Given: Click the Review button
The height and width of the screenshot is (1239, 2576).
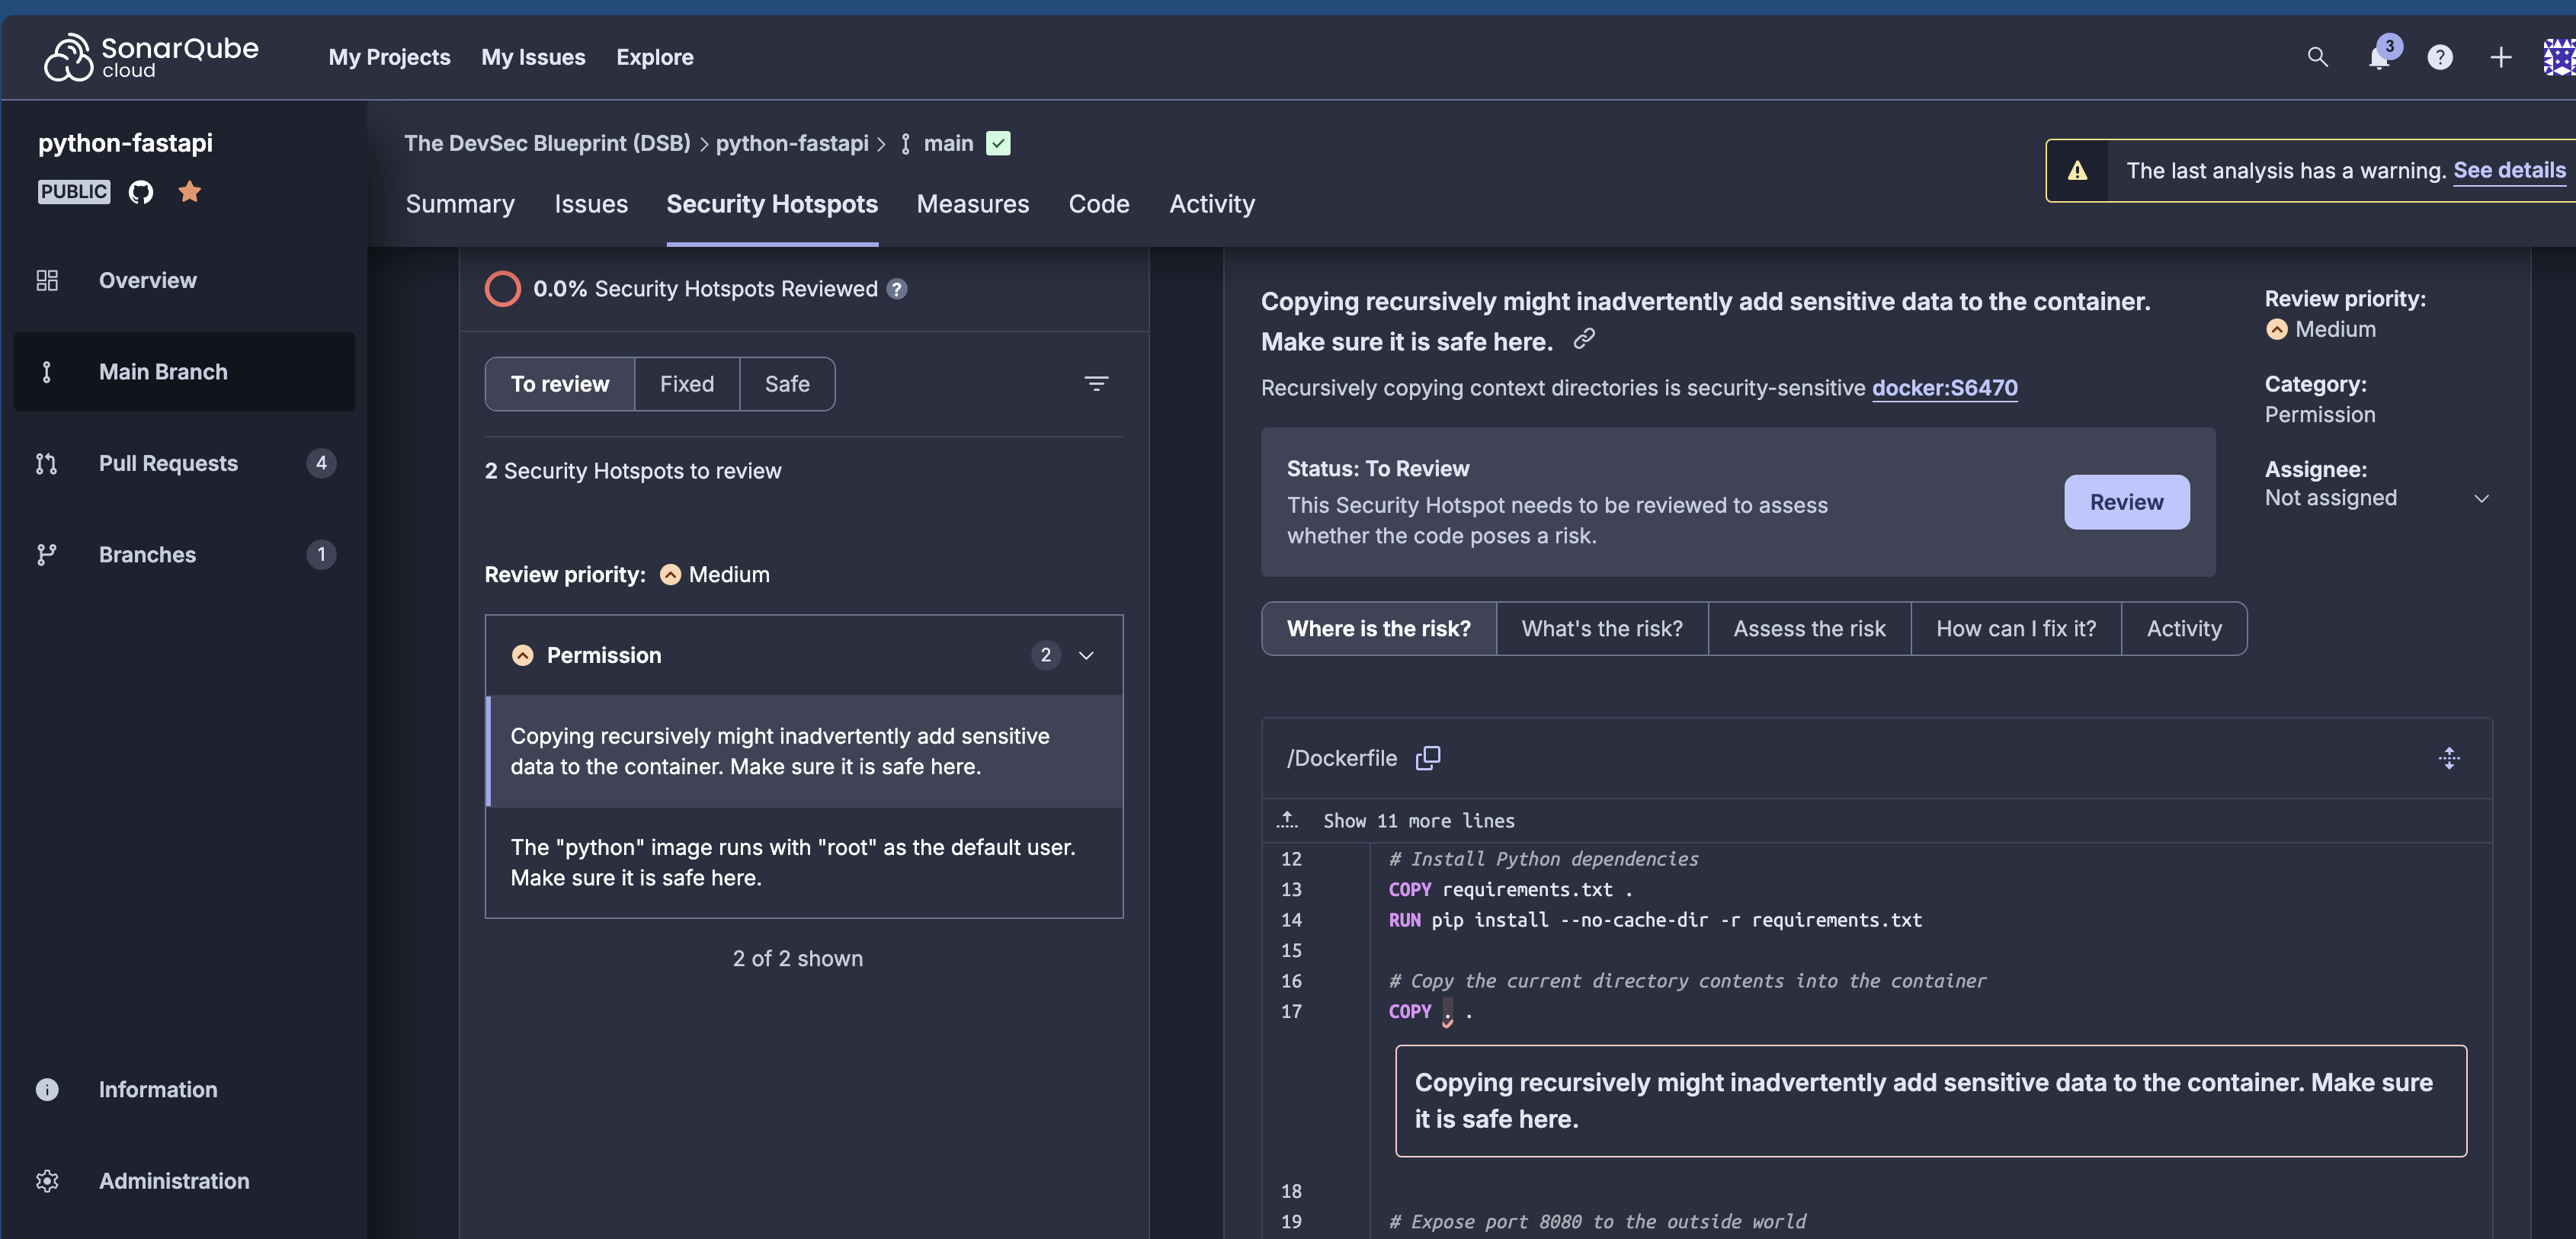Looking at the screenshot, I should 2126,502.
